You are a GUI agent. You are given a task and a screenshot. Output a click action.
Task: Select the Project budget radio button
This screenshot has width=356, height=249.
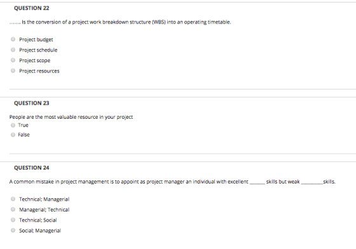13,39
